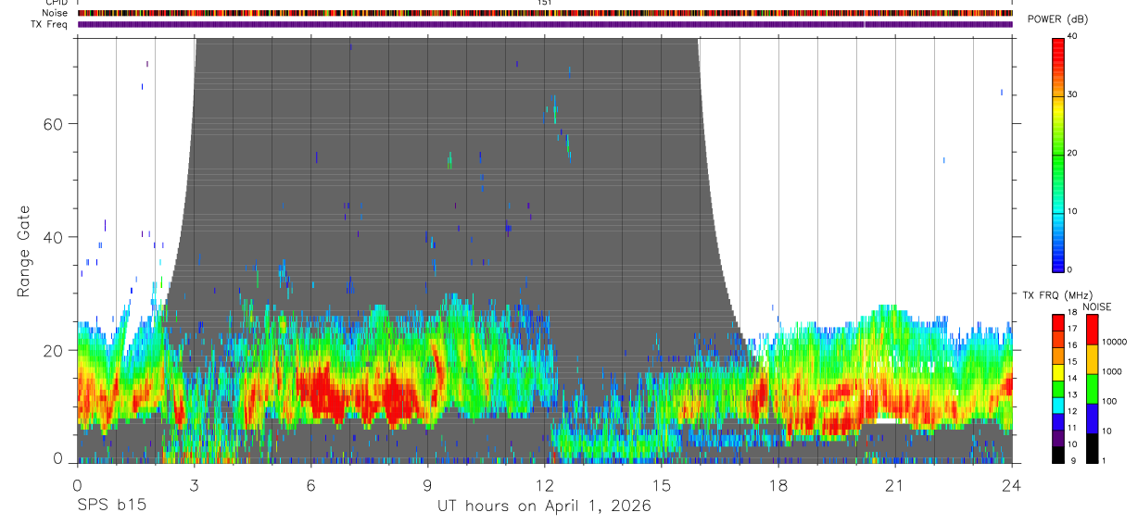This screenshot has width=1138, height=525.
Task: Click the 1000 label in NOISE legend
Action: point(1111,371)
